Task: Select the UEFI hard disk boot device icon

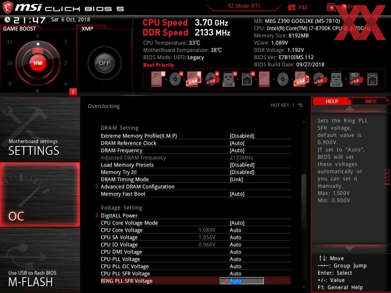Action: pos(158,79)
